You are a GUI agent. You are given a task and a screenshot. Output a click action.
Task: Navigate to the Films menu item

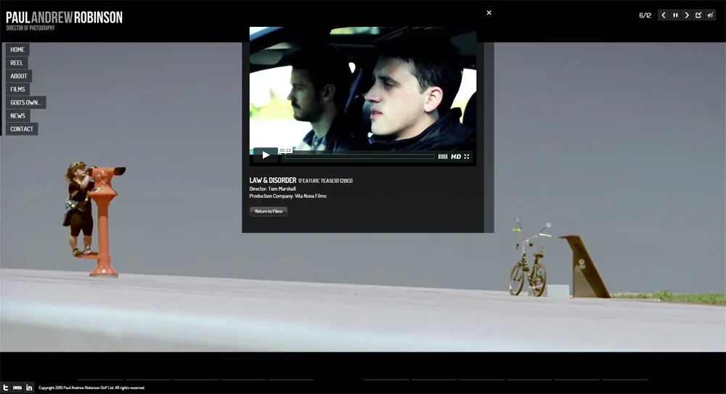coord(17,89)
